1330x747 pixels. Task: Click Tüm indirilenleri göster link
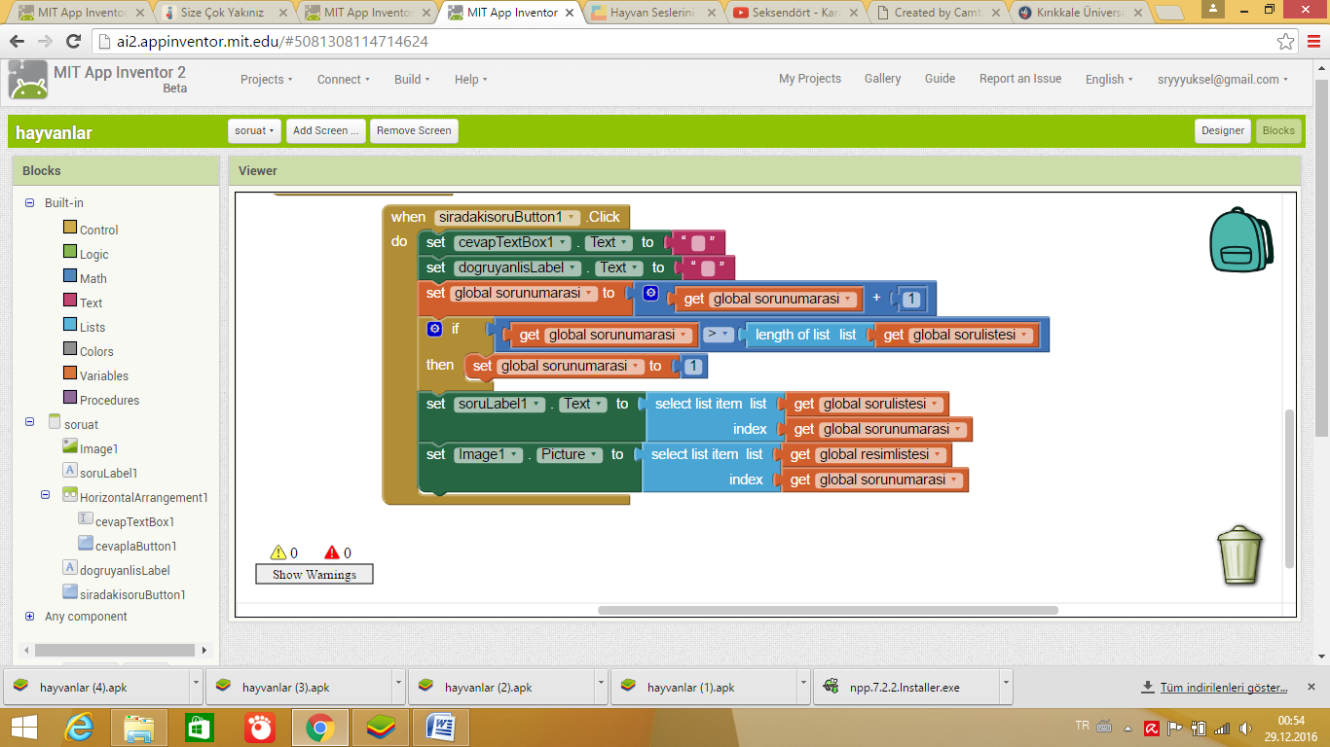coord(1223,688)
